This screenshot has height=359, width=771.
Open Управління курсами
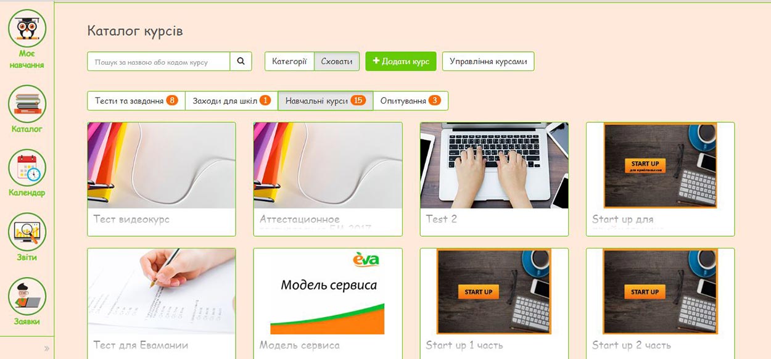(488, 62)
